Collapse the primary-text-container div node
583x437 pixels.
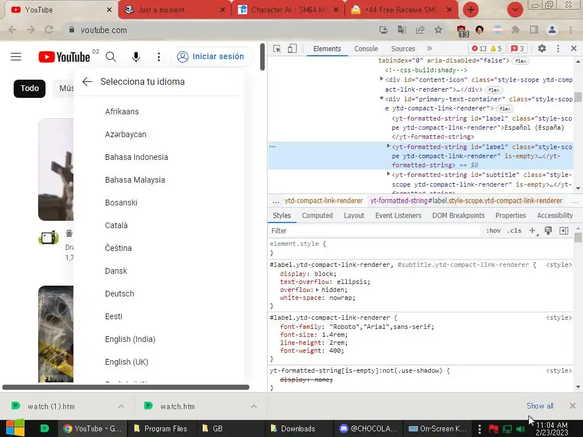381,98
